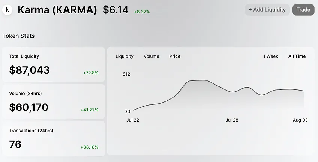318x162 pixels.
Task: Click the Add Liquidity button
Action: (267, 10)
